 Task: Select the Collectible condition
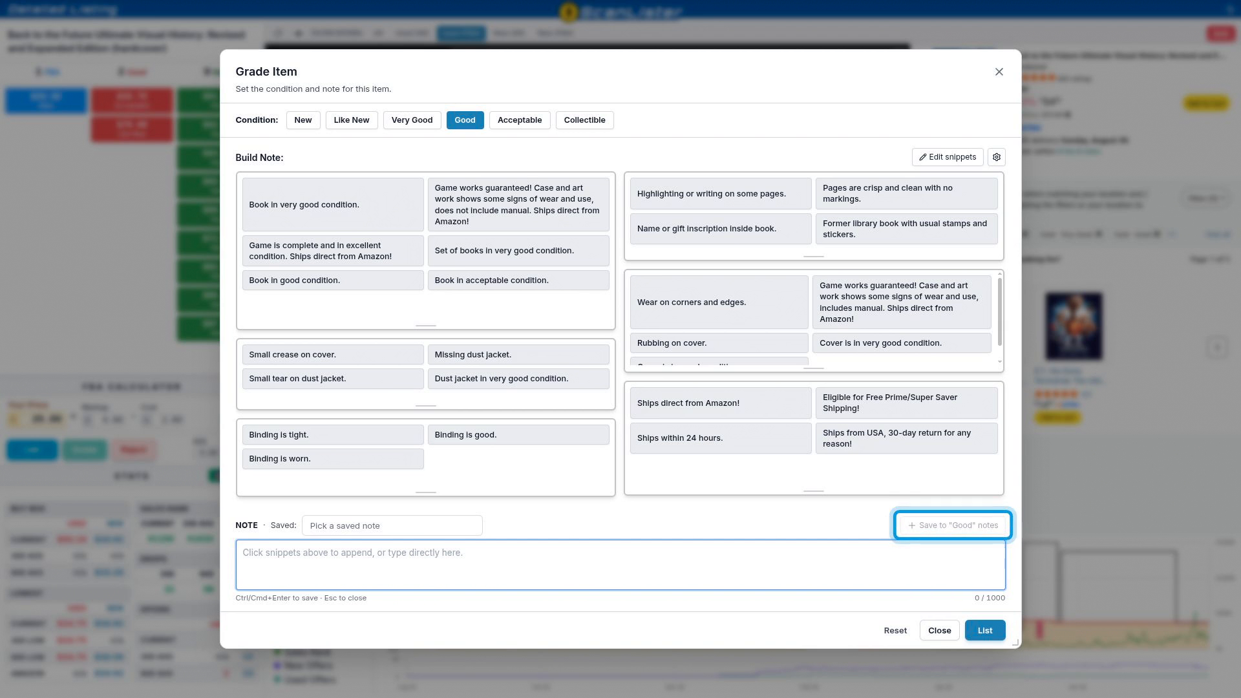pyautogui.click(x=584, y=120)
